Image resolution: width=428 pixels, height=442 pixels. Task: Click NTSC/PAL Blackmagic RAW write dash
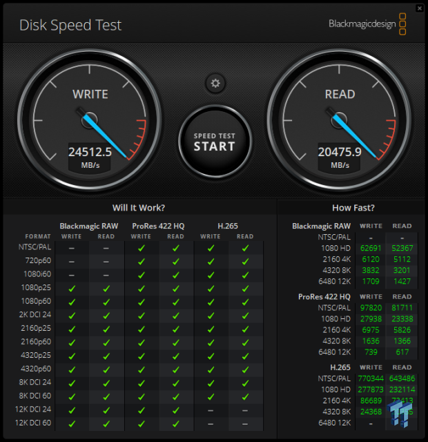[72, 249]
